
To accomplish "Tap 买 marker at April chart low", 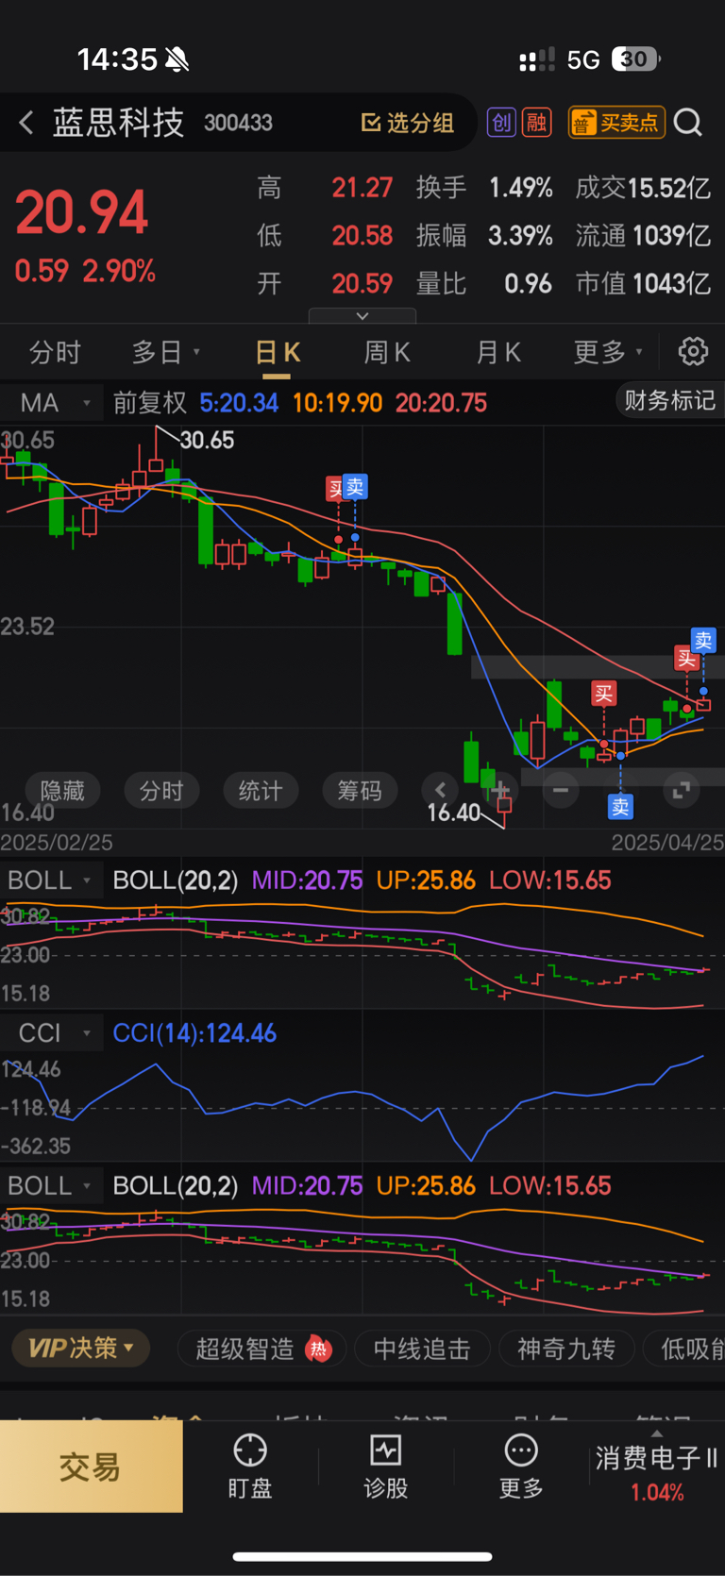I will tap(604, 695).
